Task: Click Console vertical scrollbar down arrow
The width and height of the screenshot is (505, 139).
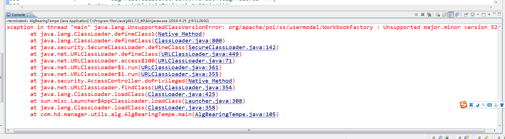Action: [x=500, y=126]
